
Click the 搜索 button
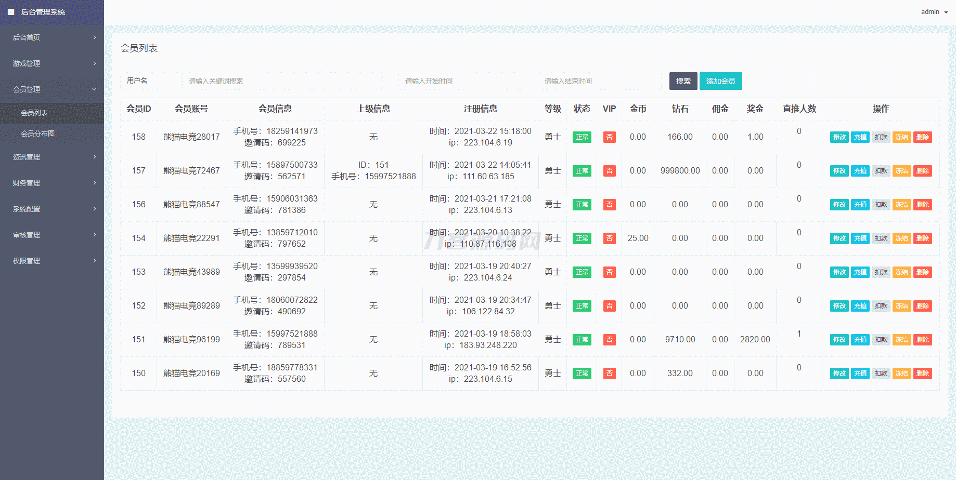tap(683, 81)
